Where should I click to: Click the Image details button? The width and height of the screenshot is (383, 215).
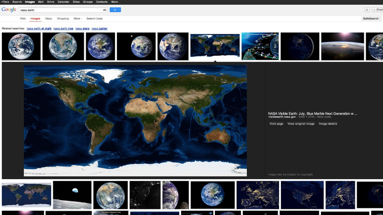point(328,124)
